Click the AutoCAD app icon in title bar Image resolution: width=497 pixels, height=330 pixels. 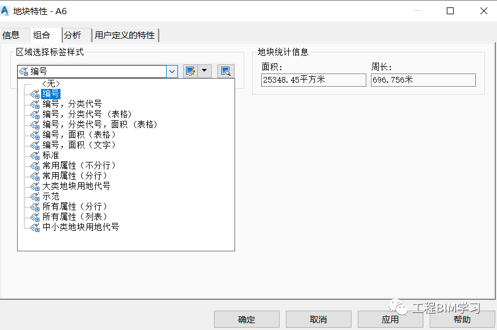(x=5, y=11)
